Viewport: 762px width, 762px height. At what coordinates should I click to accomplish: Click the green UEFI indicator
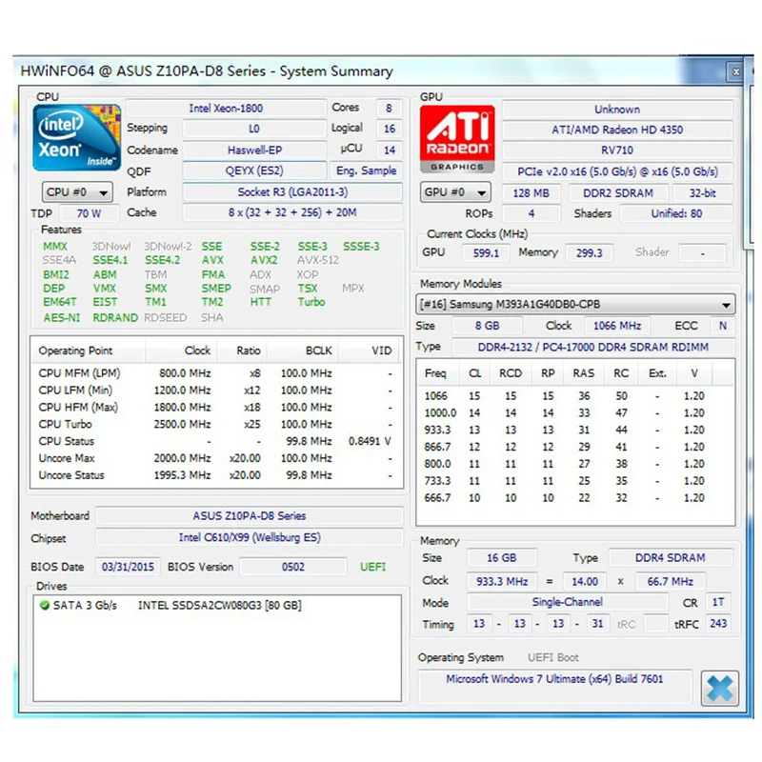click(x=372, y=566)
